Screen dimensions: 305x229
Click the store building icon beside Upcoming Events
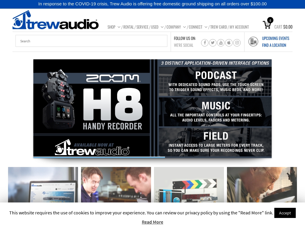tap(253, 41)
